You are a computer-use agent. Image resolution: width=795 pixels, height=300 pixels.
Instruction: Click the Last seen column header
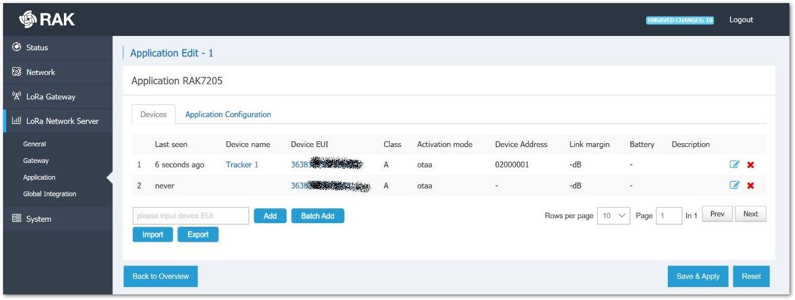coord(171,144)
